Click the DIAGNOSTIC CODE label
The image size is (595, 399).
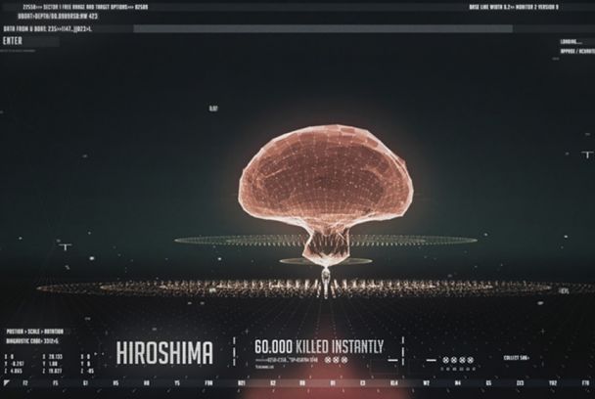(x=31, y=338)
